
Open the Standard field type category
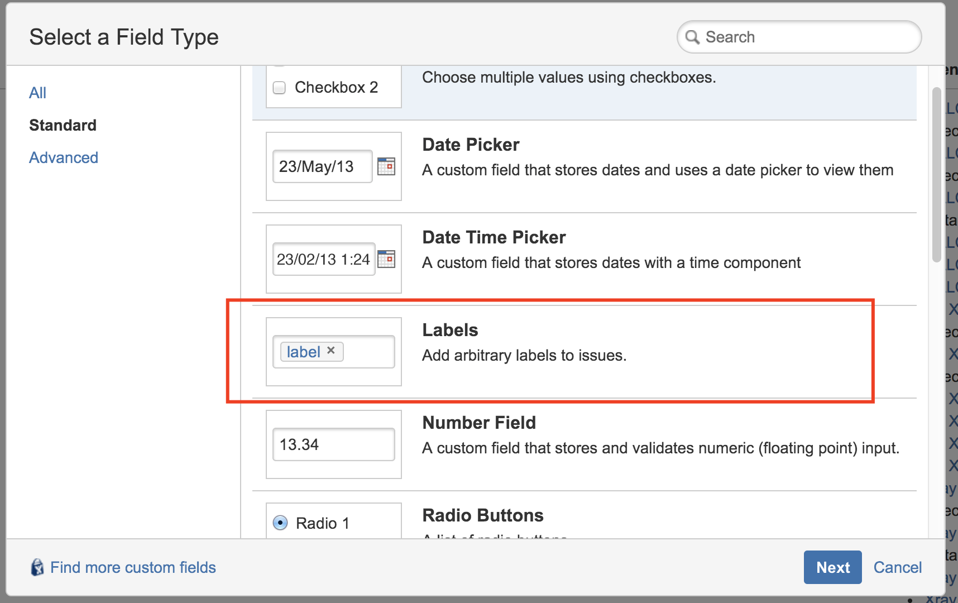(x=63, y=125)
